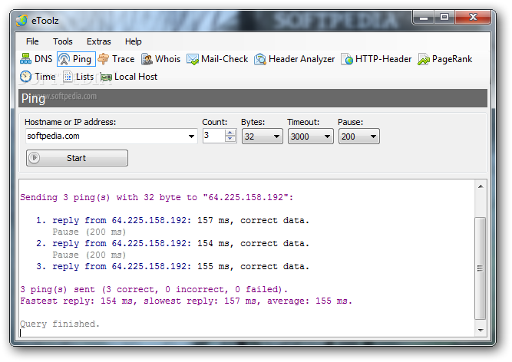
Task: Click the line 'Sending 3 ping(s) with 32 byte'
Action: (x=157, y=197)
